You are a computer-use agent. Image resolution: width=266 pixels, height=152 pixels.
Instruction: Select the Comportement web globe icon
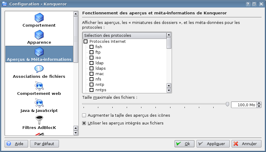(x=39, y=86)
